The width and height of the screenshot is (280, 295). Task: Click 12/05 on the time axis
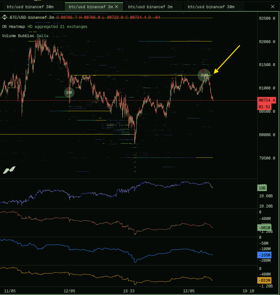69,291
